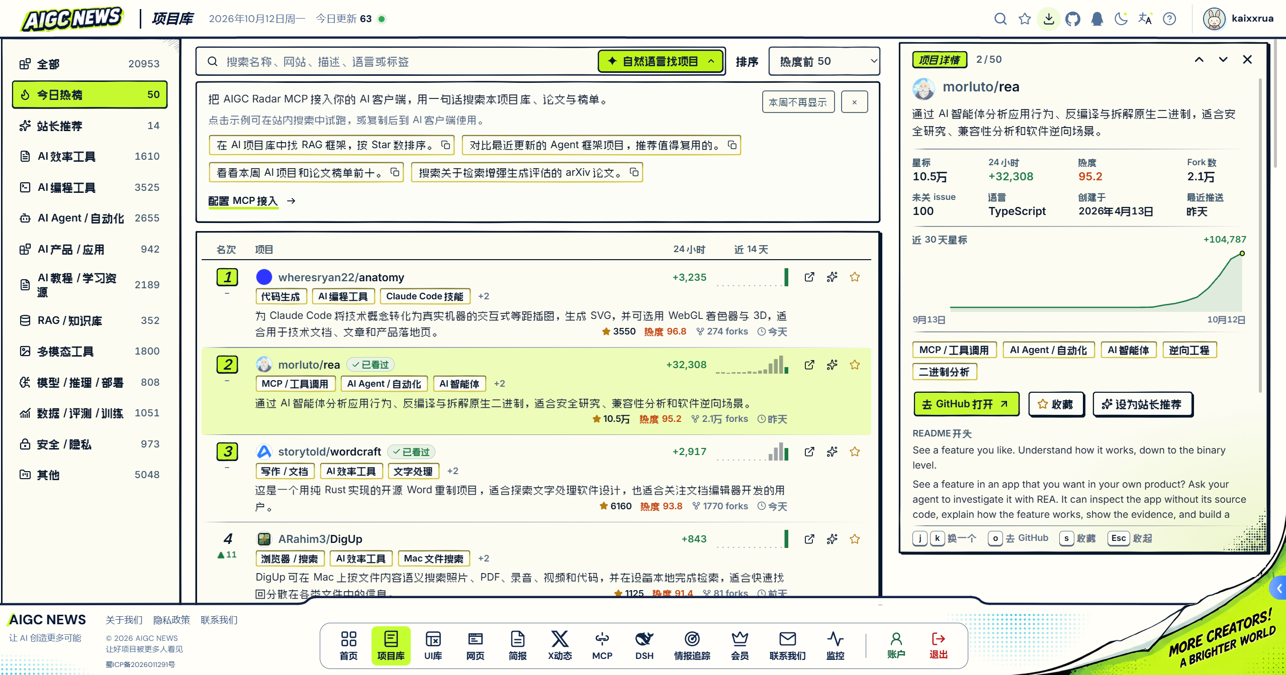Click 30-day star chart endpoint marker
Screen dimensions: 1286x675
tap(1242, 253)
